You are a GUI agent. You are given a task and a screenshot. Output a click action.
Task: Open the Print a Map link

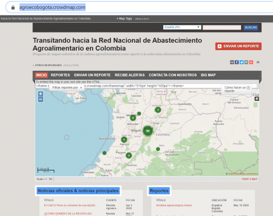pyautogui.click(x=249, y=179)
